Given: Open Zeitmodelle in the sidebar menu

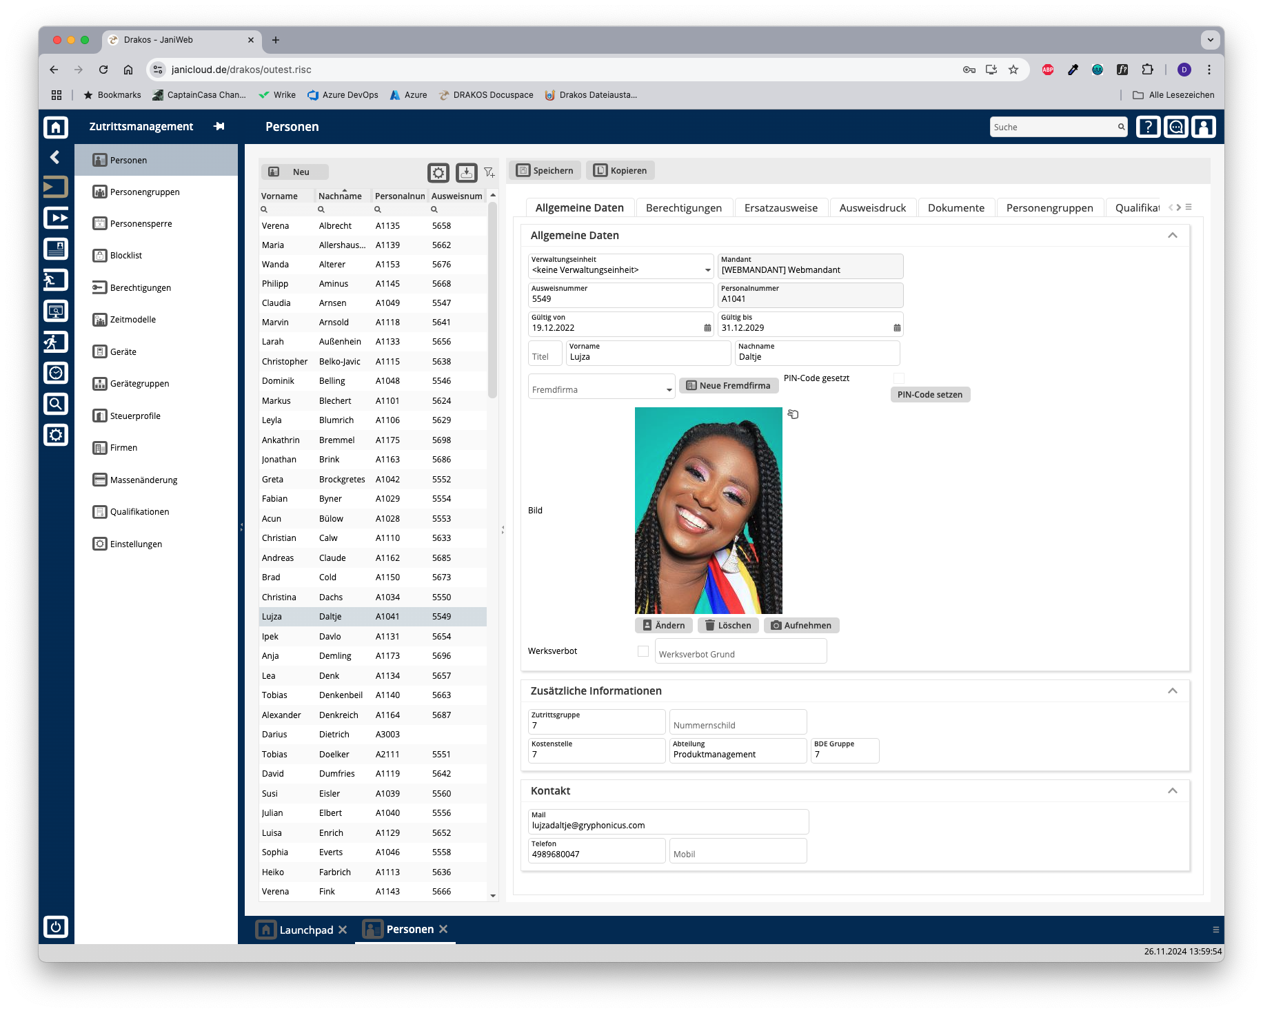Looking at the screenshot, I should point(156,320).
